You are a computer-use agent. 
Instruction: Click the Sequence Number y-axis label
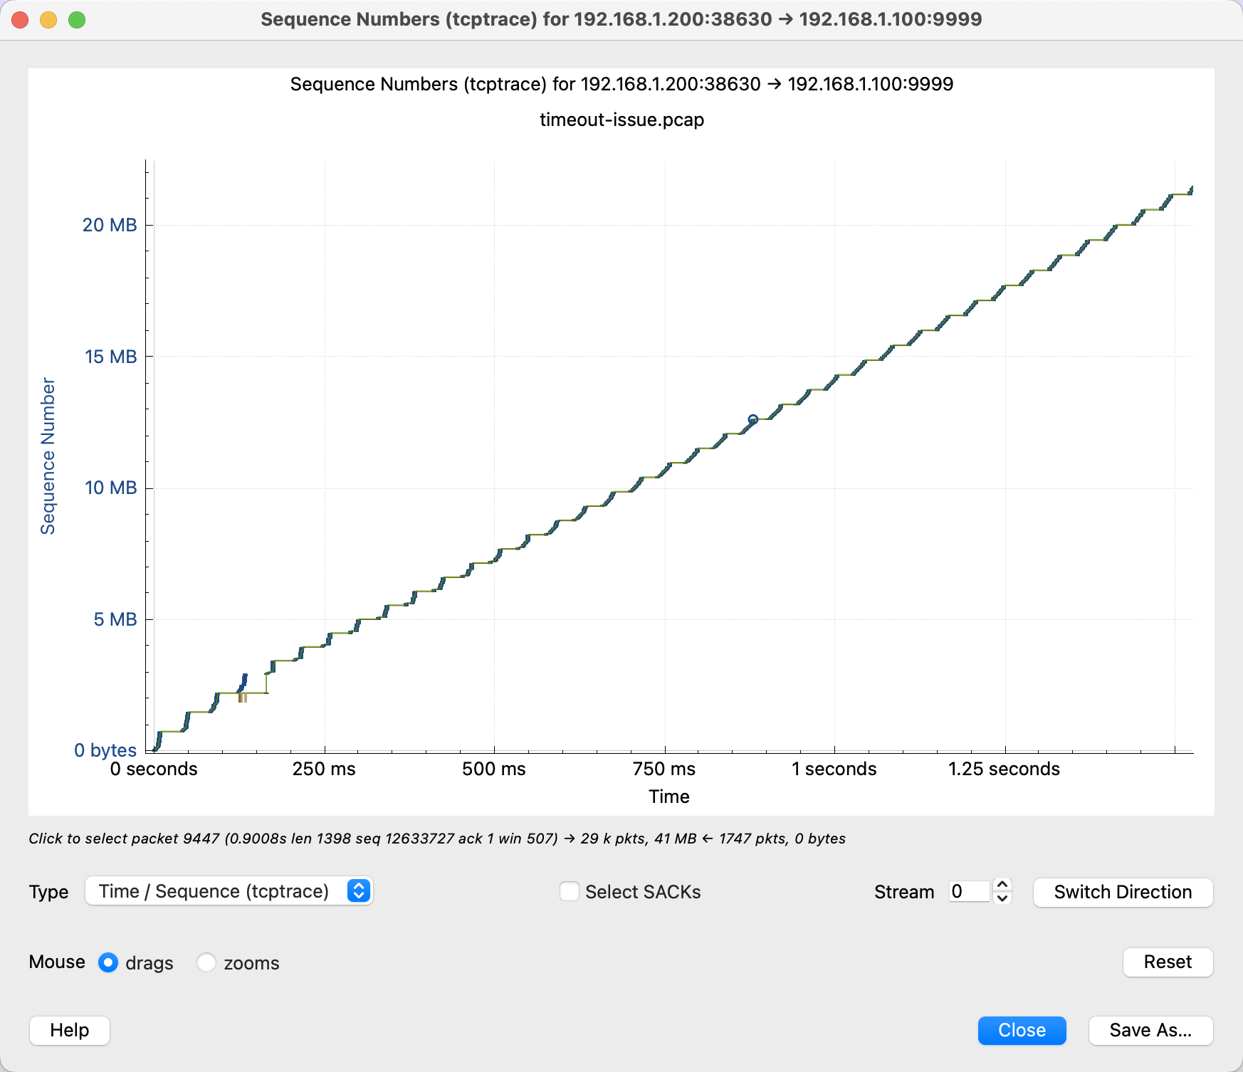click(48, 456)
